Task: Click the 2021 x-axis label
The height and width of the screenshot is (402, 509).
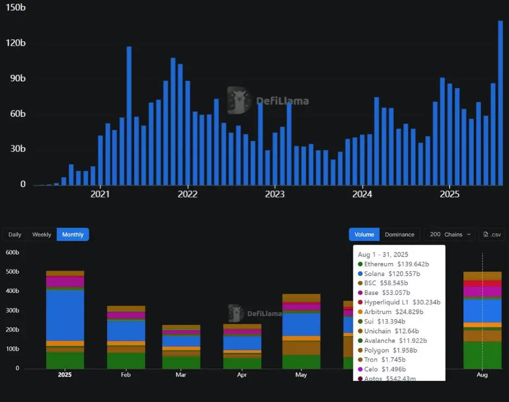Action: (100, 194)
